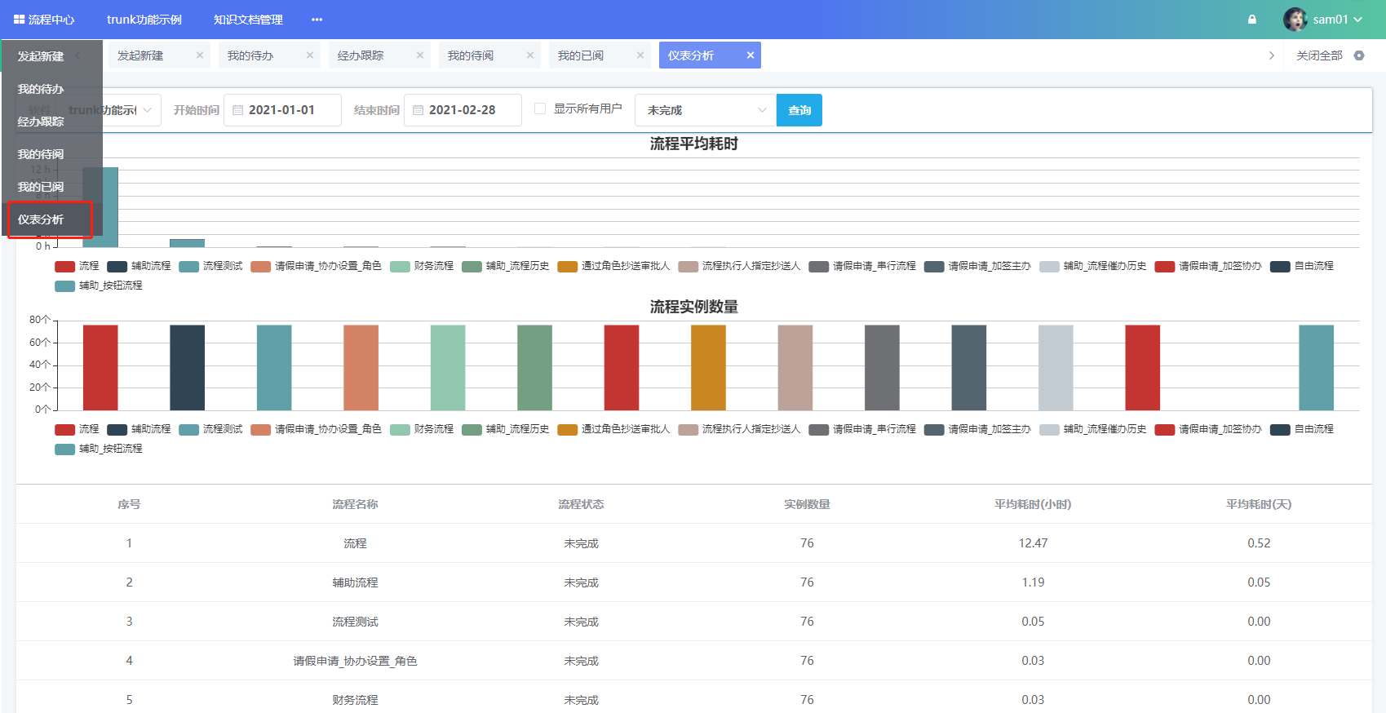Click the start date field 2021-01-01
This screenshot has width=1386, height=713.
[282, 110]
